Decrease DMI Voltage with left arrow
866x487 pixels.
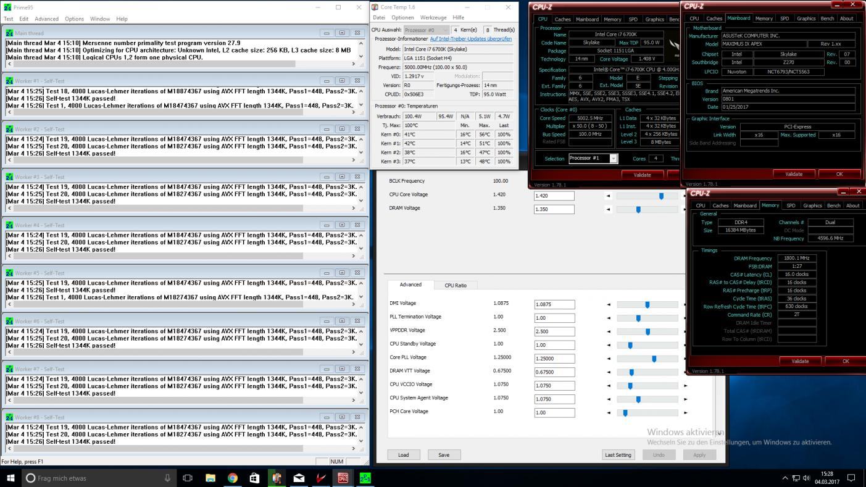(608, 304)
